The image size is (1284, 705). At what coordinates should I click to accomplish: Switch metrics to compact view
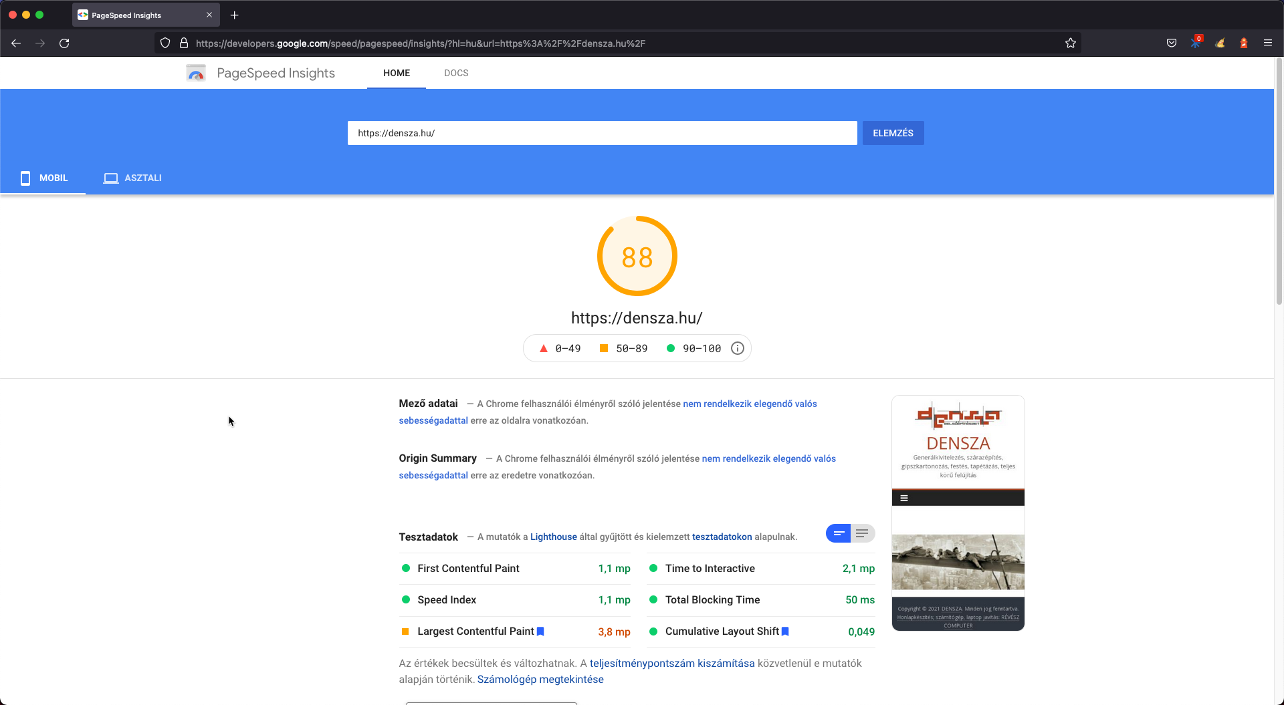point(839,533)
